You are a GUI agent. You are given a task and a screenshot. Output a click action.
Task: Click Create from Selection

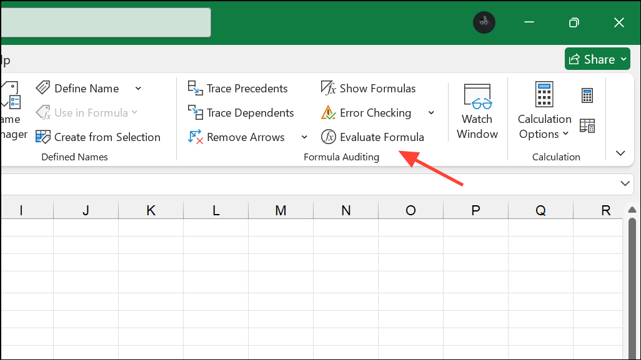98,137
